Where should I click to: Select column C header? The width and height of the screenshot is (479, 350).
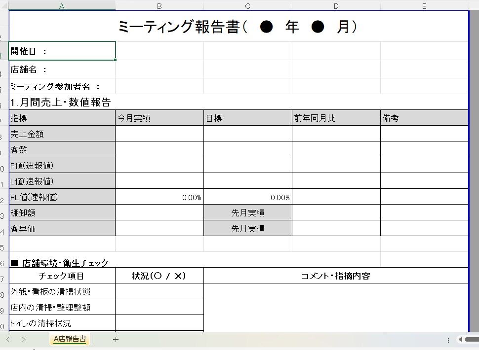(248, 5)
